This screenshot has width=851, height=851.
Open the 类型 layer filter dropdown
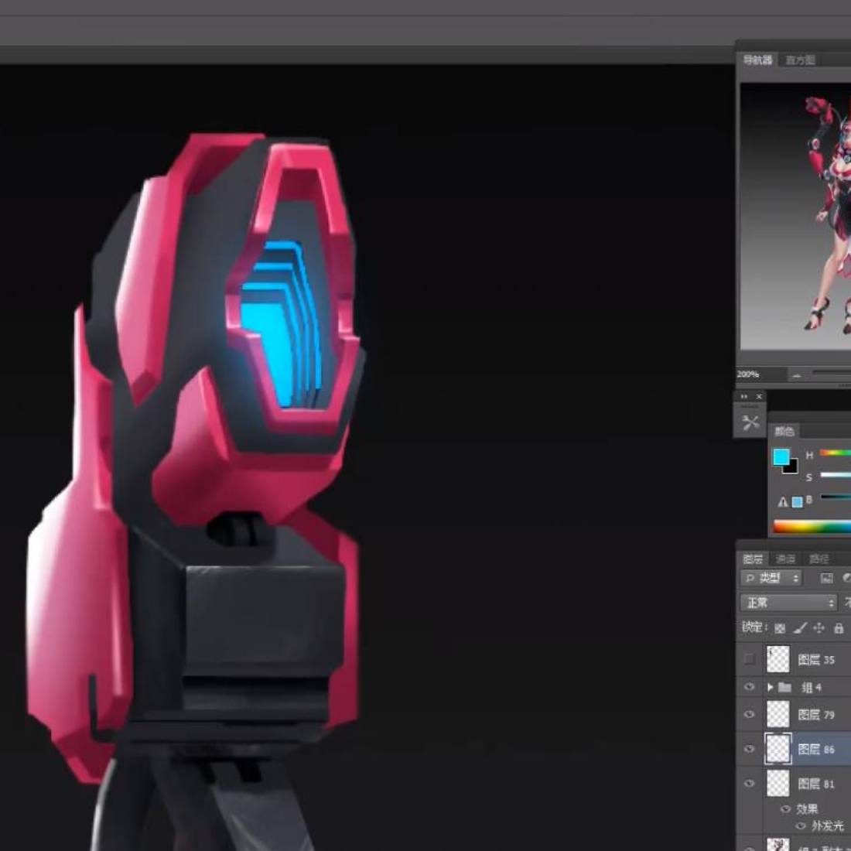point(771,578)
